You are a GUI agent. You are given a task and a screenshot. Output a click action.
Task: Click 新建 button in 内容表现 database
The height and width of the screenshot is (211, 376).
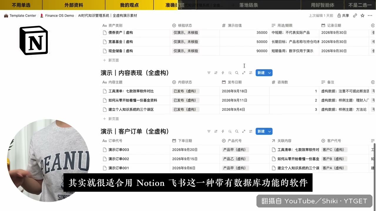(261, 73)
